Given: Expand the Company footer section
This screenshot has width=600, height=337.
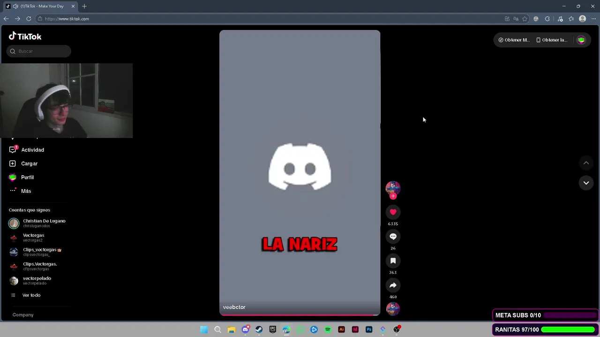Looking at the screenshot, I should (23, 315).
